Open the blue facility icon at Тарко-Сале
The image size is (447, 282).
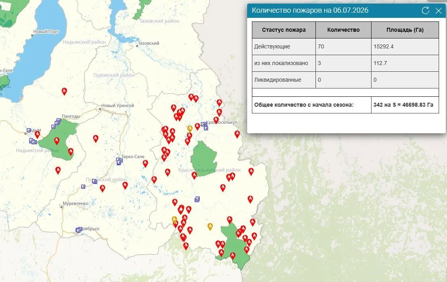[x=119, y=161]
